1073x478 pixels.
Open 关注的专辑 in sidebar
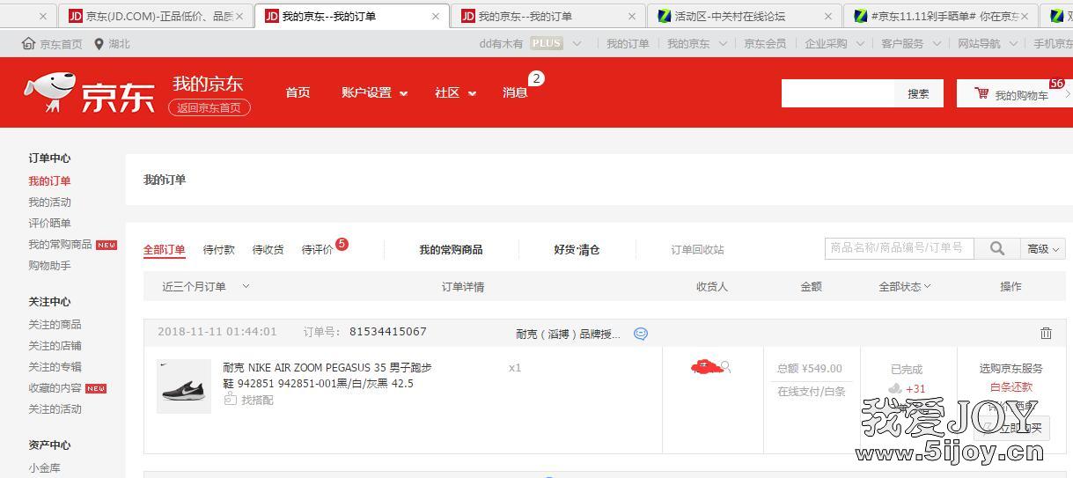(55, 366)
